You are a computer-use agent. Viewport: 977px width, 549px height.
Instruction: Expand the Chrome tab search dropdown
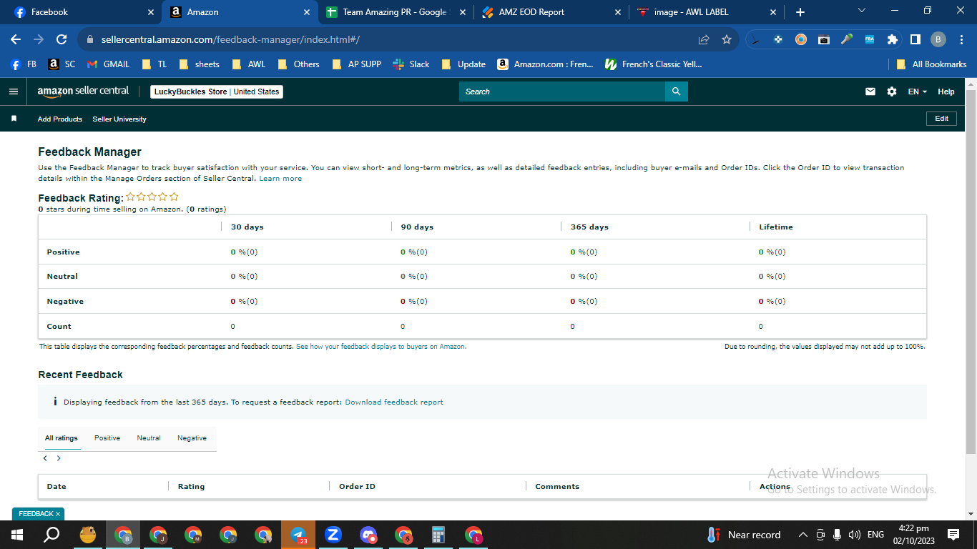[861, 11]
